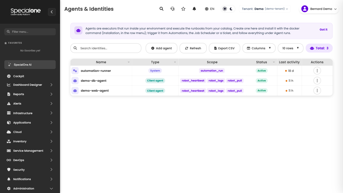Collapse the sidebar with the chevron button

pos(52,12)
